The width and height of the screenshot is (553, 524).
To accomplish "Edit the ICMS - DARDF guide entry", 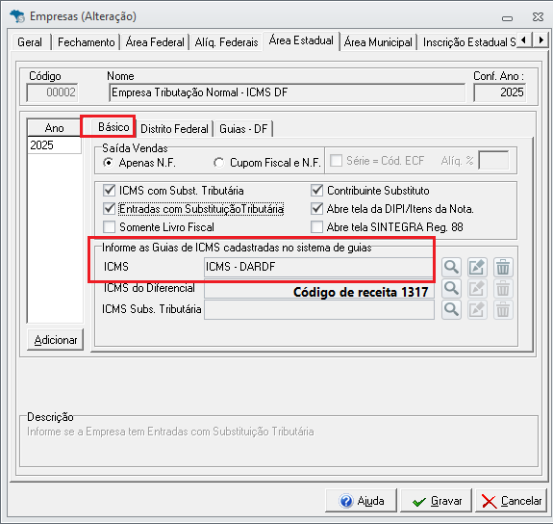I will 477,267.
